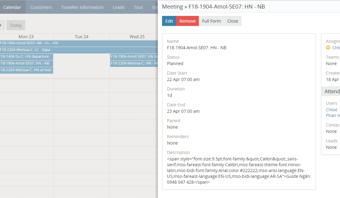Close the meeting quick view panel

coord(233,21)
